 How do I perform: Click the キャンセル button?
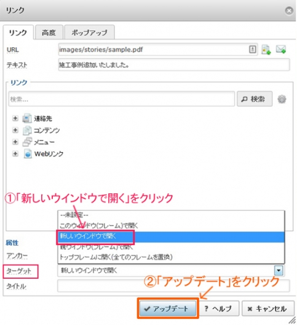click(x=268, y=308)
